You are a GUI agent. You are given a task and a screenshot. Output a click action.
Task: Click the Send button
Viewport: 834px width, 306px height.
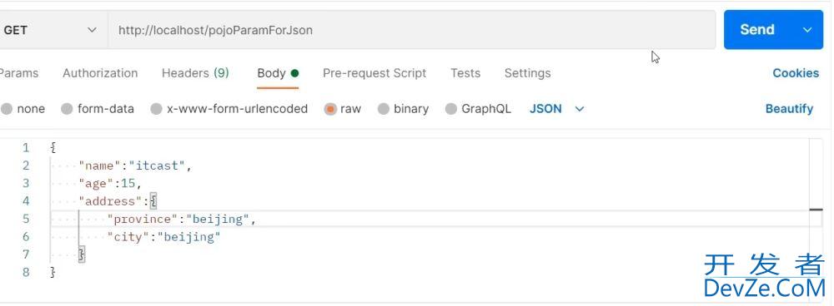757,30
